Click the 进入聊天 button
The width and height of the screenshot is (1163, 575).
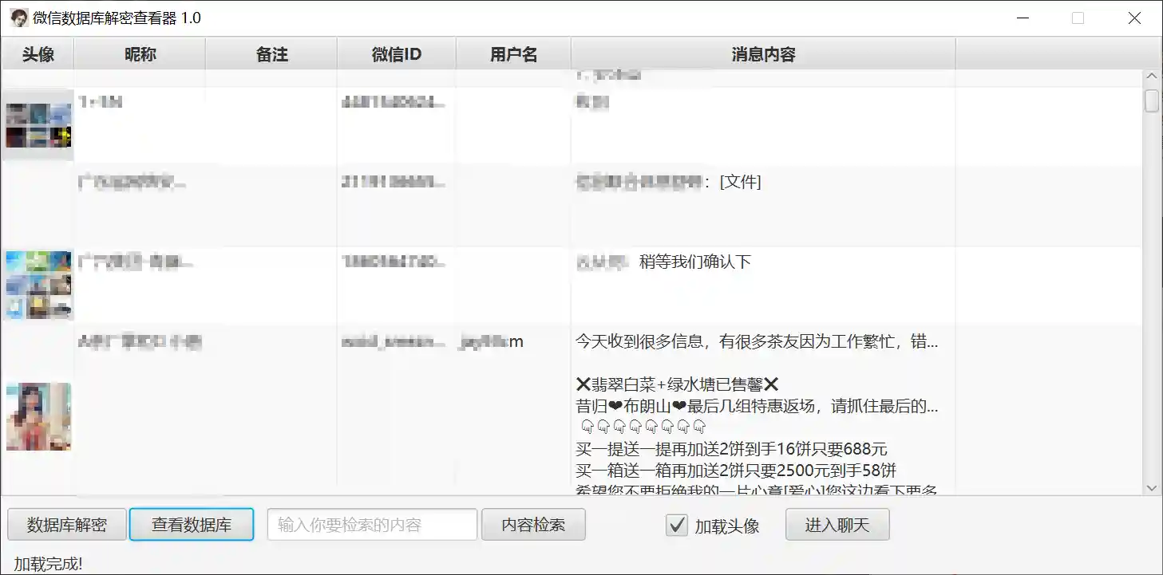click(837, 525)
